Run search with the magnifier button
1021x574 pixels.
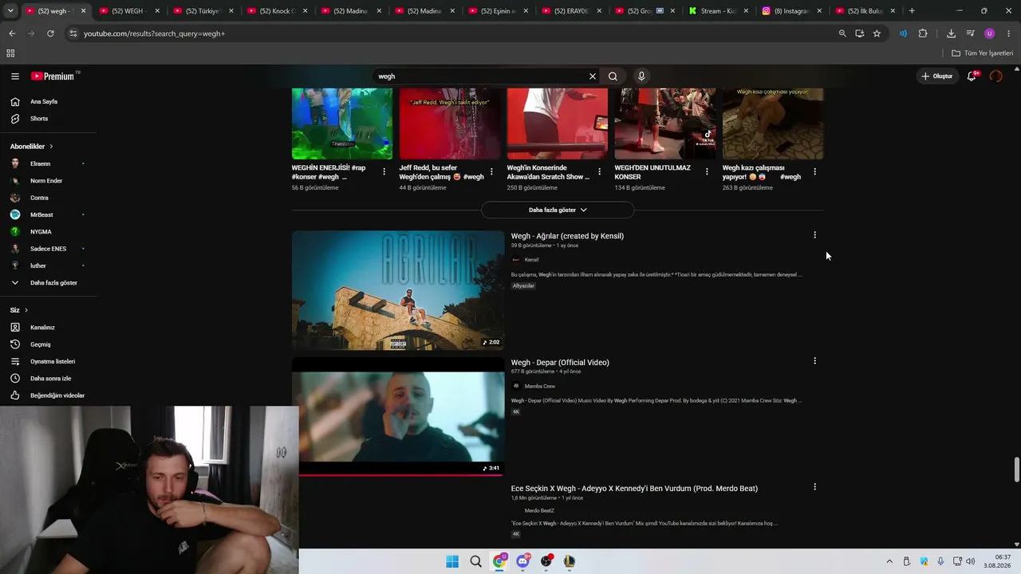613,77
